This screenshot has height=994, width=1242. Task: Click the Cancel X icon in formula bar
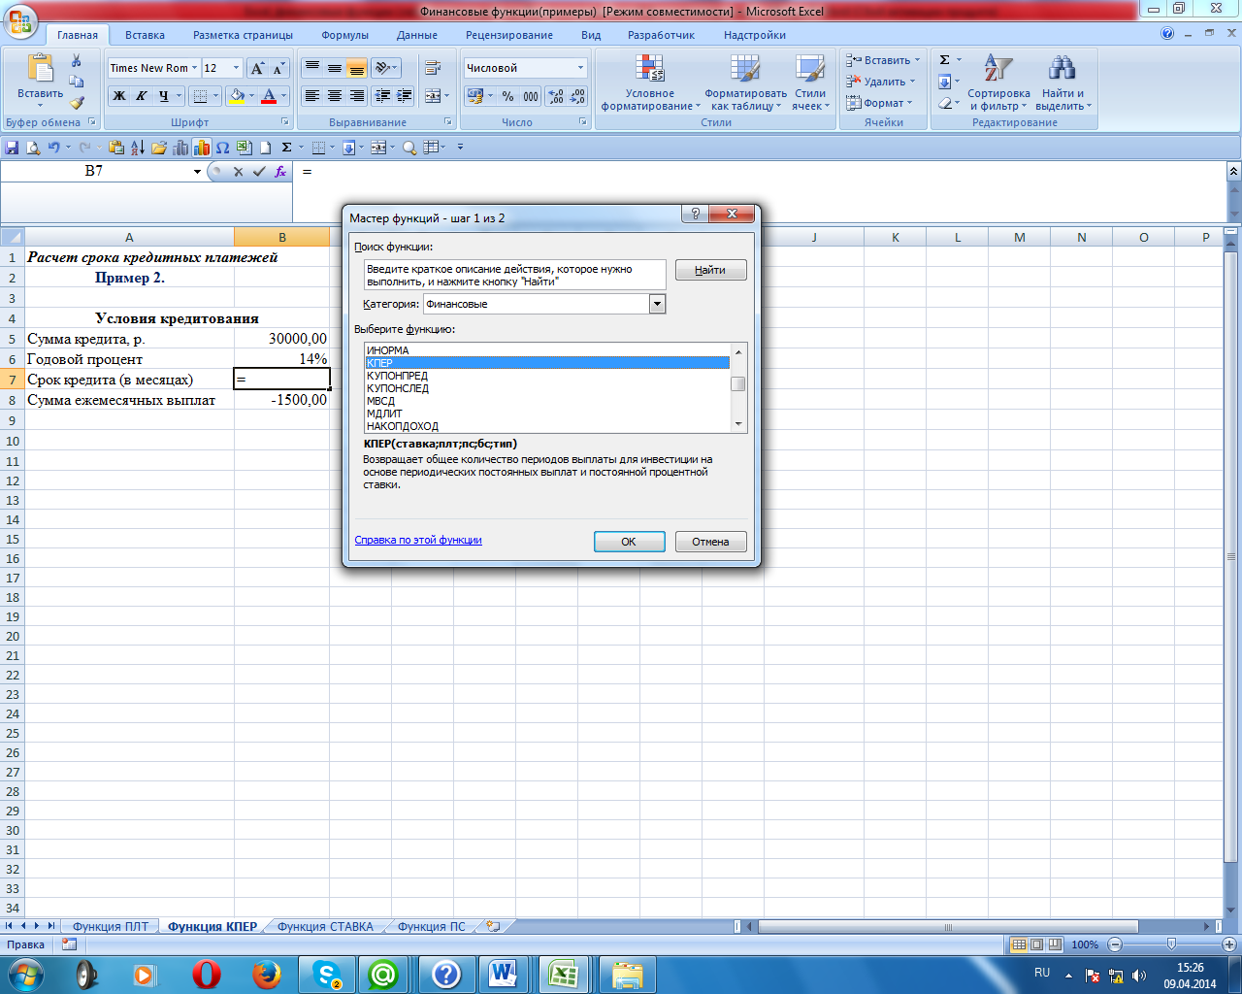(x=238, y=172)
